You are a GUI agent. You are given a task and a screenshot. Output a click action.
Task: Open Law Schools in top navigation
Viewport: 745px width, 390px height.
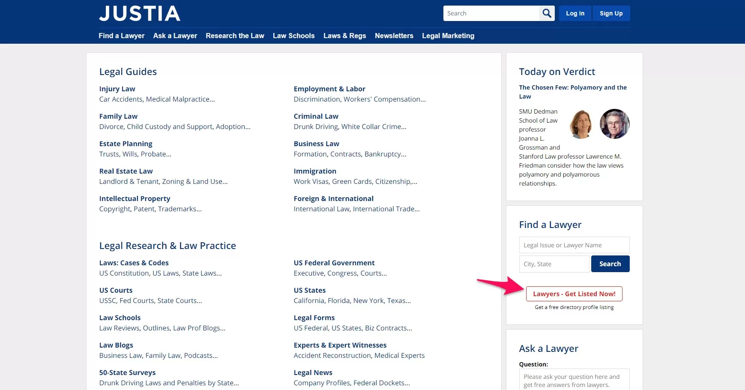294,36
